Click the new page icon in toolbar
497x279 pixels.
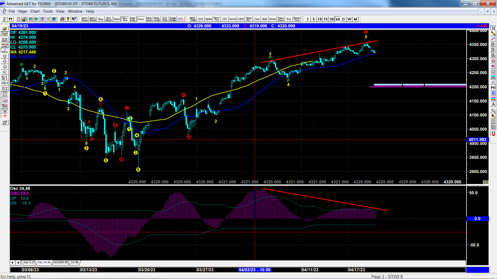[x=18, y=19]
